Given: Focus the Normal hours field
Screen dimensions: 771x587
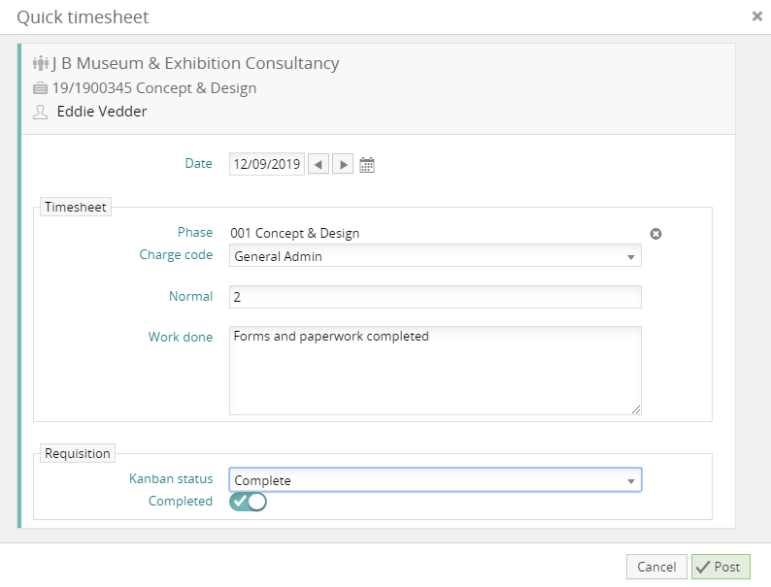Looking at the screenshot, I should pyautogui.click(x=435, y=297).
